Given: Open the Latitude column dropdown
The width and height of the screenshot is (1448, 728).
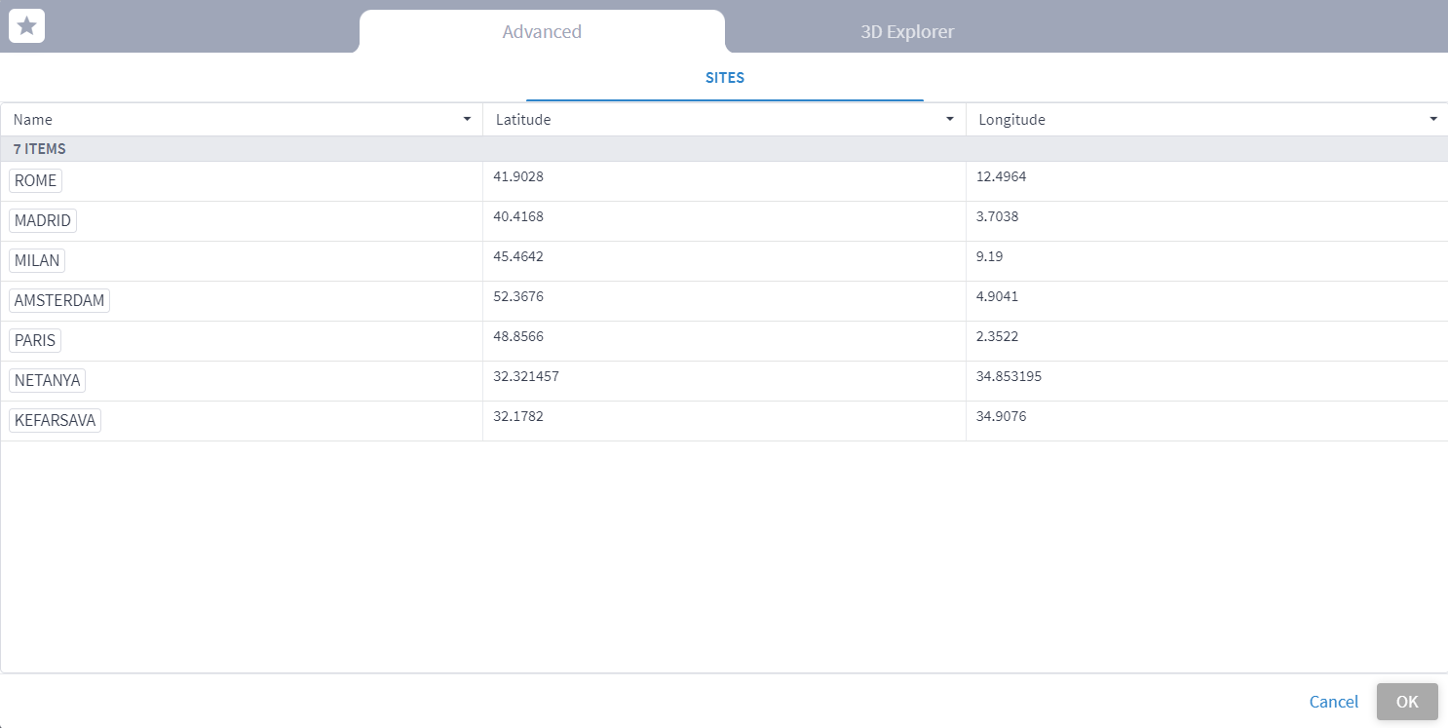Looking at the screenshot, I should tap(950, 119).
